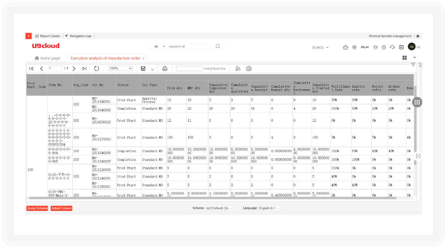Open the Language selection dropdown
The width and height of the screenshot is (447, 248).
pyautogui.click(x=269, y=208)
